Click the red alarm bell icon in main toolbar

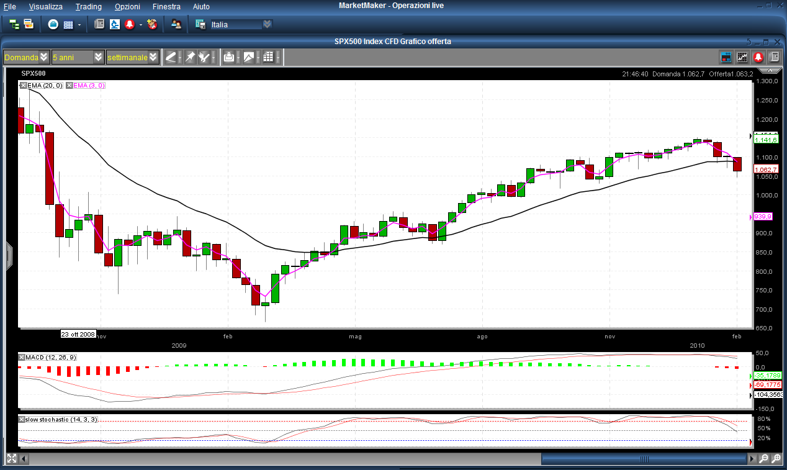click(130, 24)
